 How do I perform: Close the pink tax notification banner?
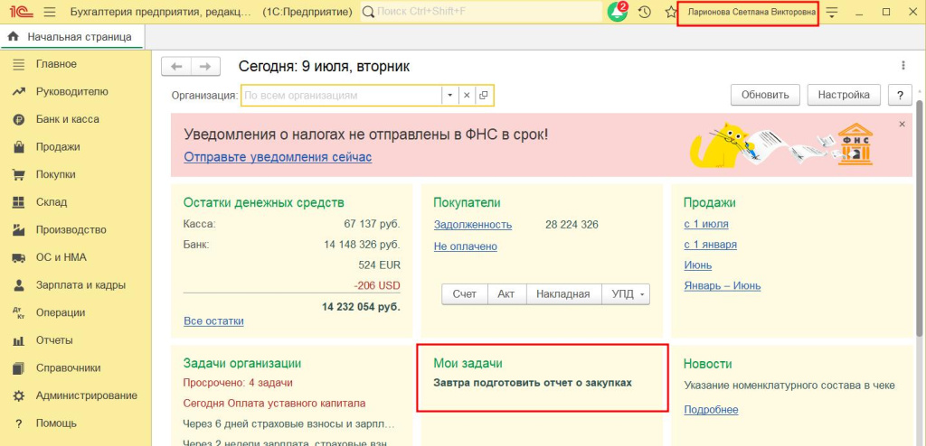tap(902, 123)
